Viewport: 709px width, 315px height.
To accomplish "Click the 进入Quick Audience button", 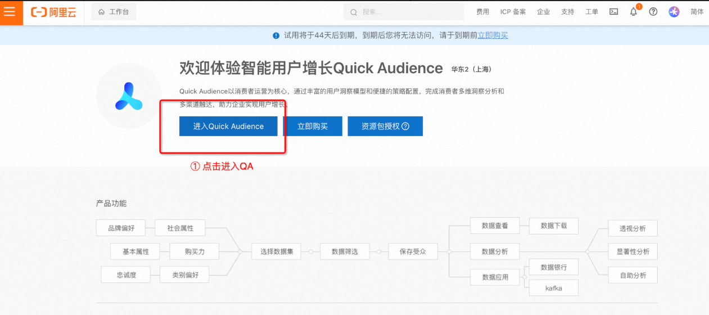I will coord(228,127).
